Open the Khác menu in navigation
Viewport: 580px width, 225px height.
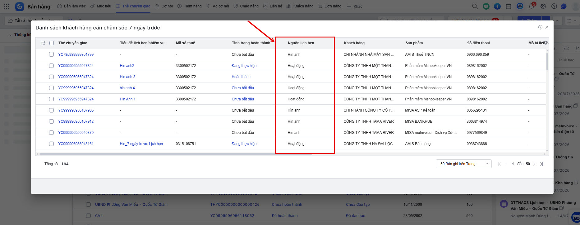coord(355,6)
